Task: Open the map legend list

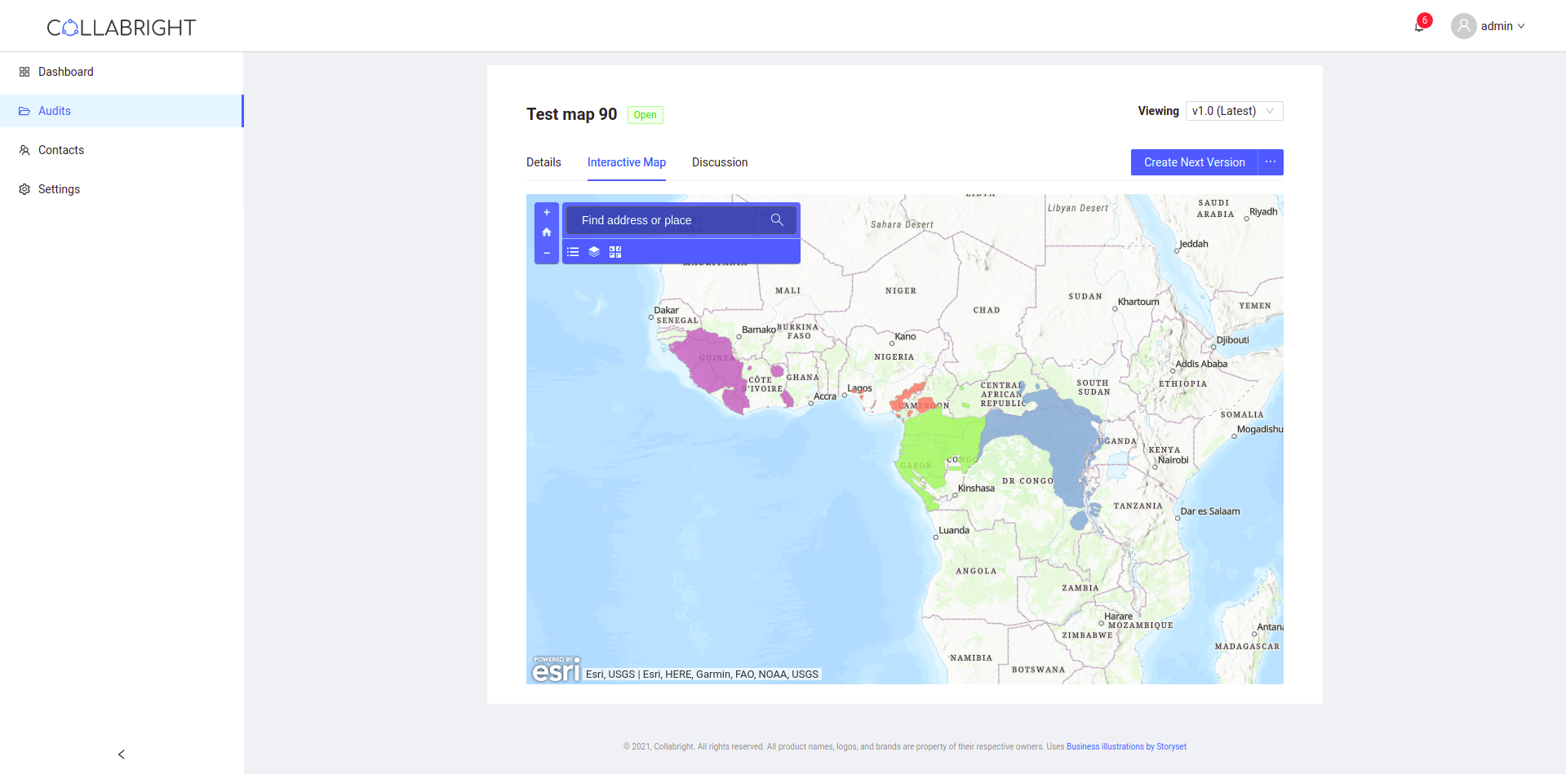Action: pos(573,252)
